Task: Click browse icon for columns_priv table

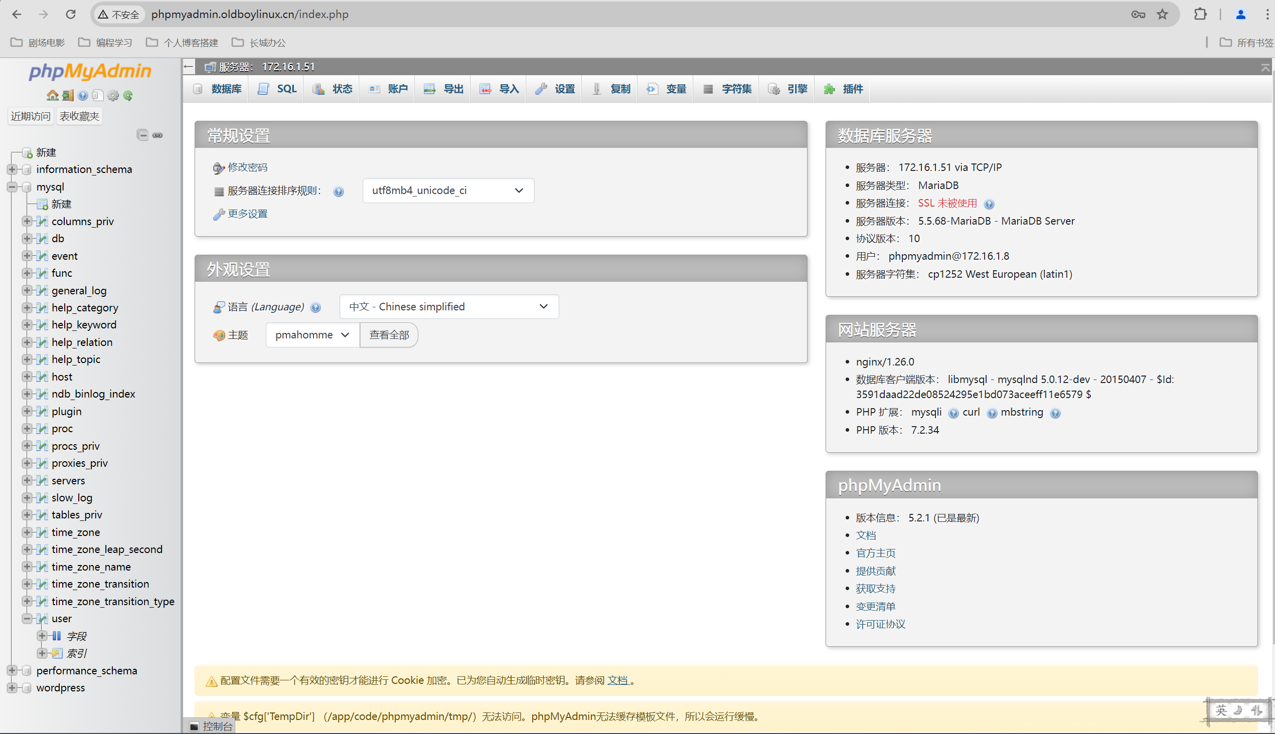Action: (43, 221)
